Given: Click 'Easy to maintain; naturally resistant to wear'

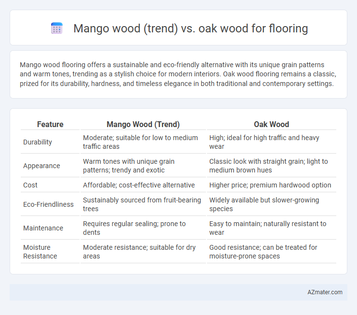Looking at the screenshot, I should [268, 228].
